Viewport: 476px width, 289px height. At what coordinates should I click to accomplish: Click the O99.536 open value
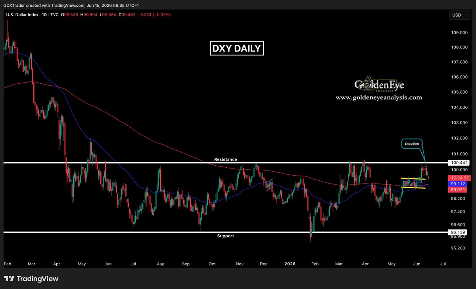click(x=69, y=14)
